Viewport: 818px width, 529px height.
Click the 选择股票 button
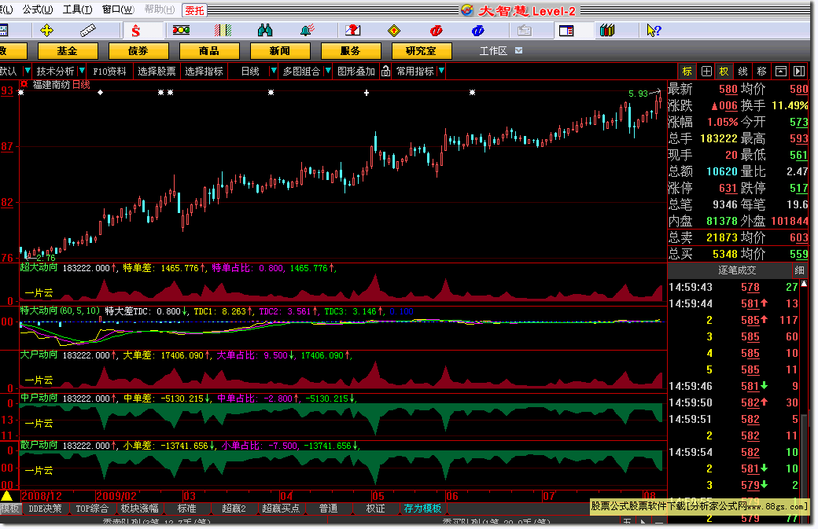point(157,71)
